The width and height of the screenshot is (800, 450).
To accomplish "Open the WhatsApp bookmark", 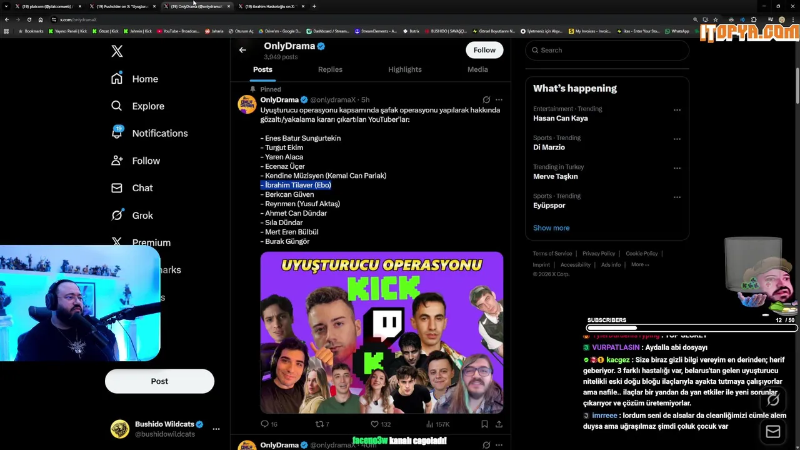I will (677, 31).
